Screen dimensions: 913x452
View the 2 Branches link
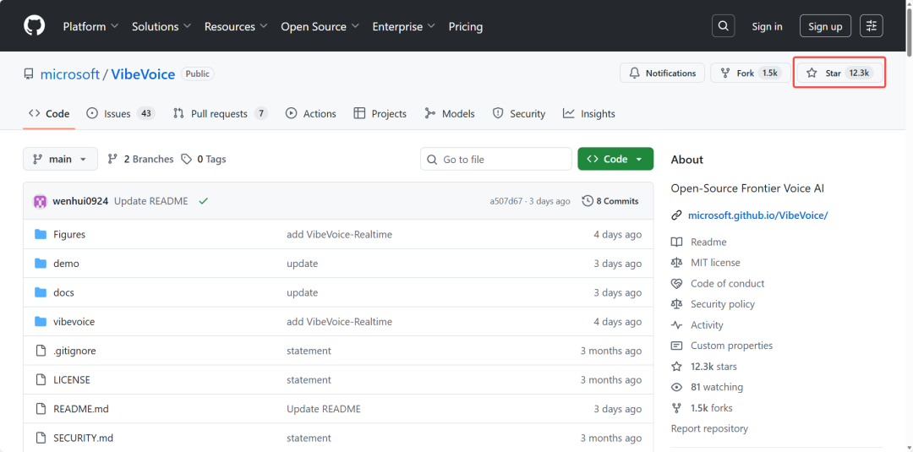pos(140,159)
